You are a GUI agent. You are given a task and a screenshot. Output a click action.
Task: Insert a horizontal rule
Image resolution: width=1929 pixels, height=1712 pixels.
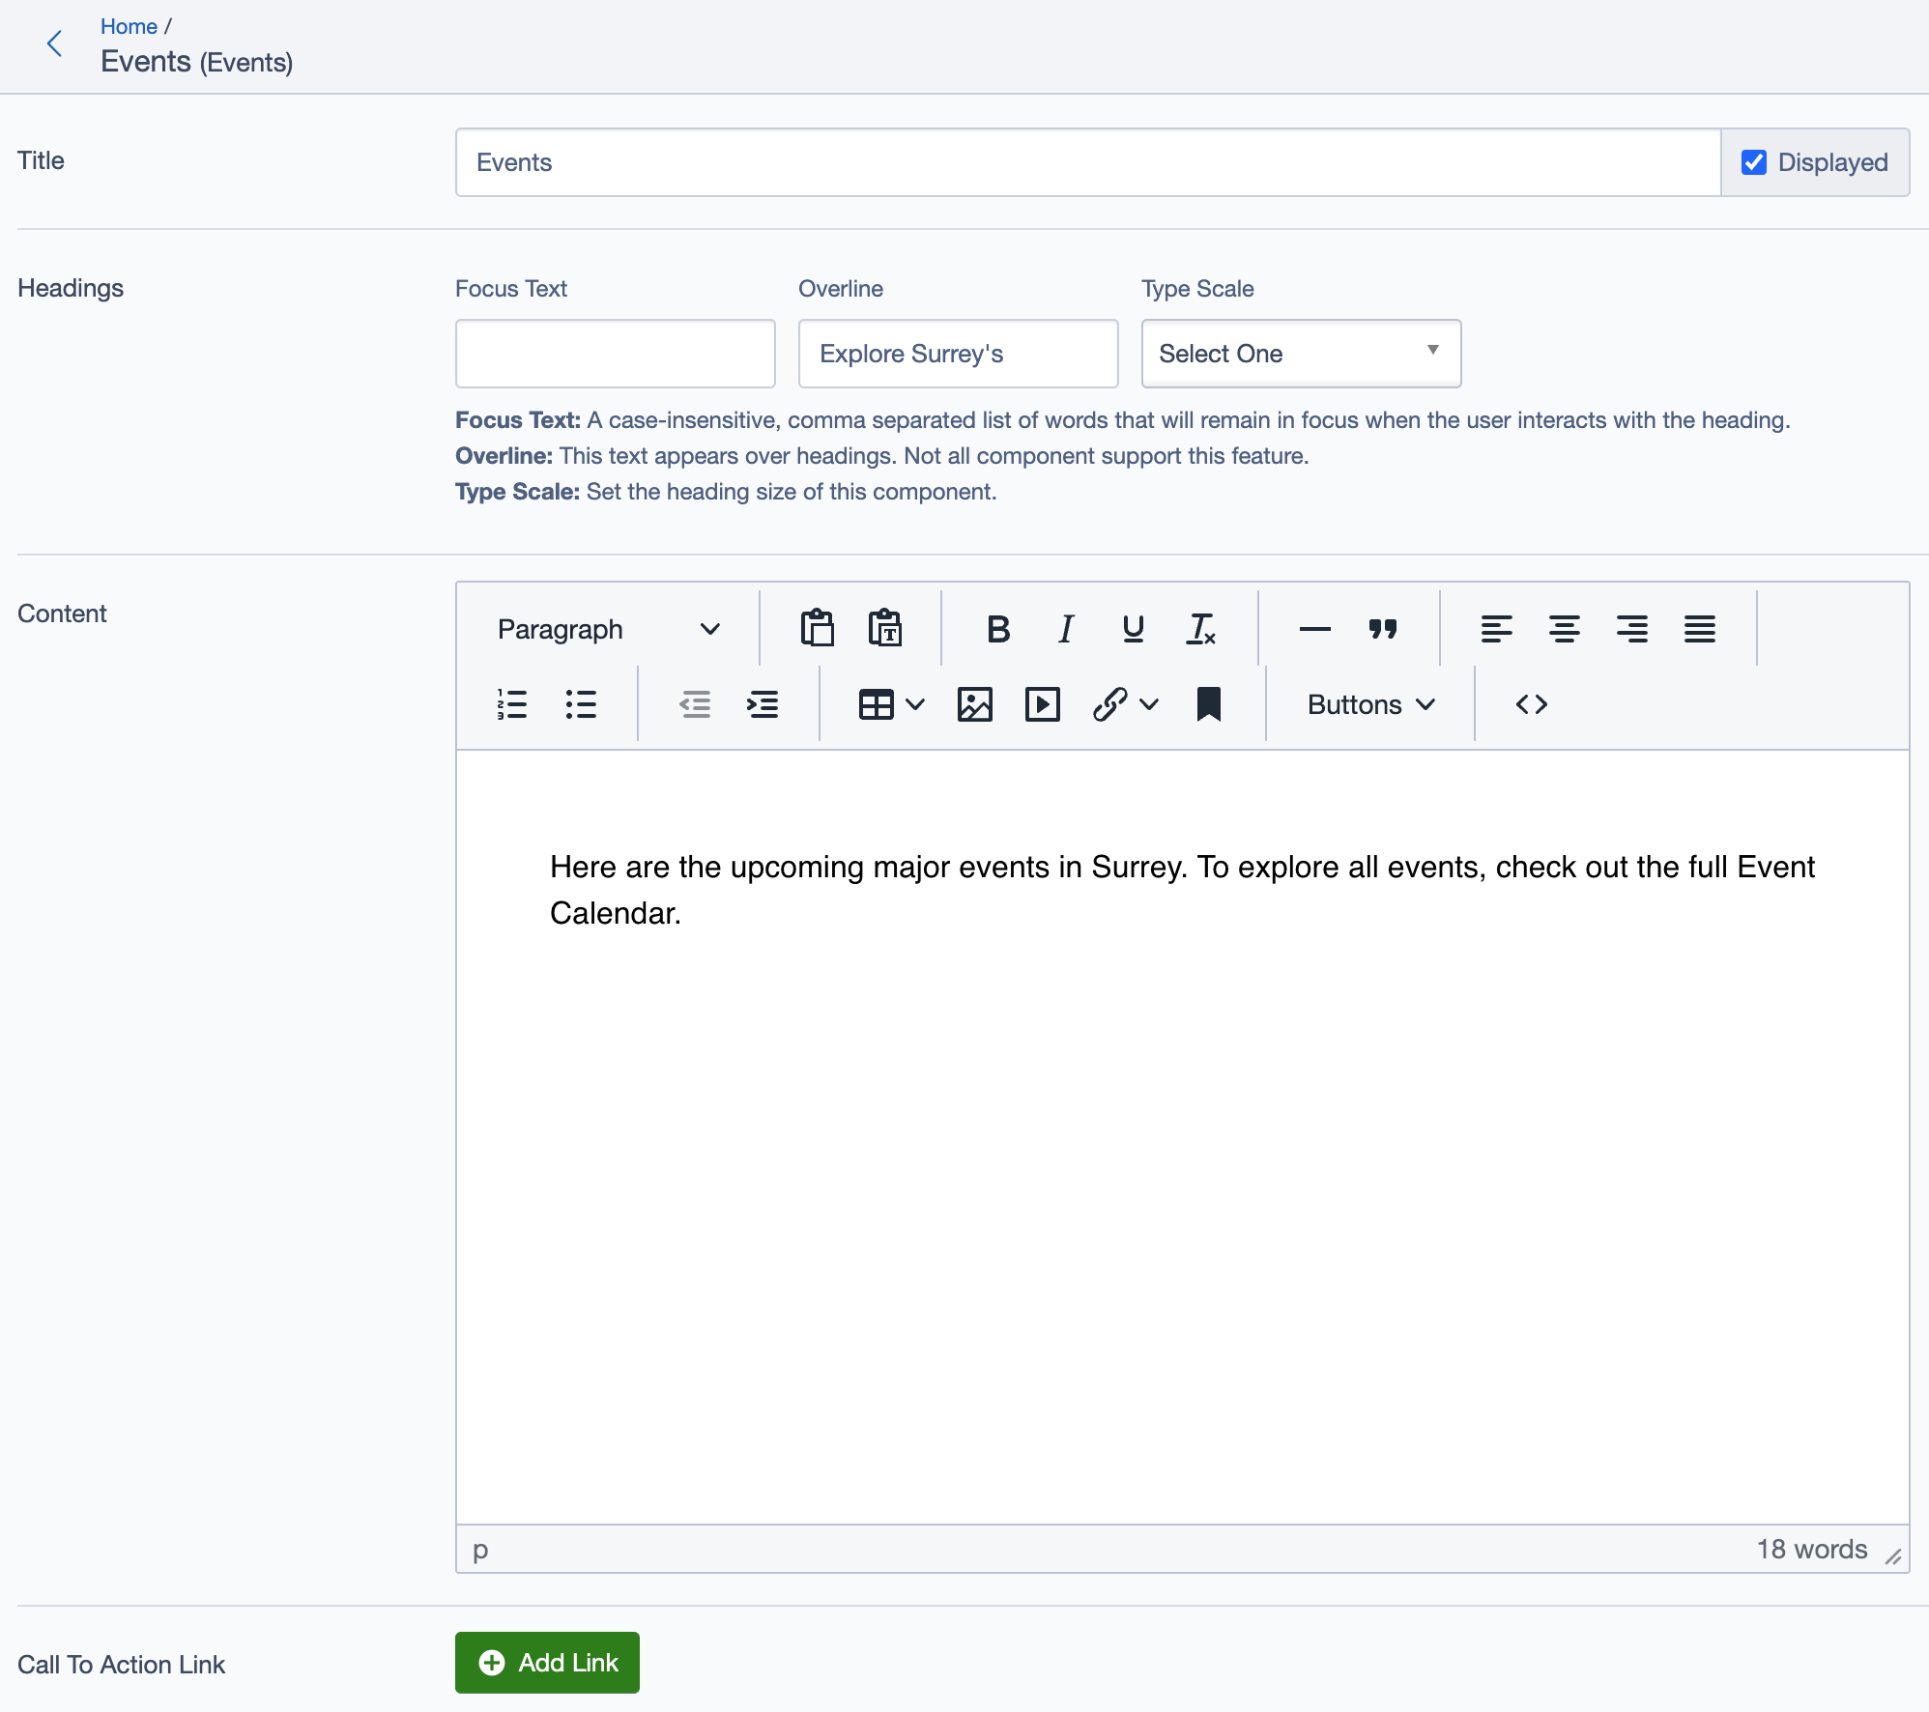pyautogui.click(x=1312, y=629)
